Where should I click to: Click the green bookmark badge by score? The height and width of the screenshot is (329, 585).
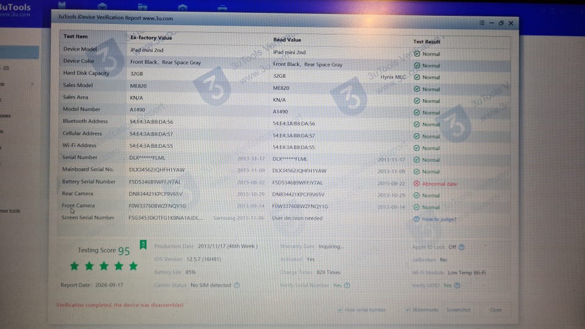point(143,245)
